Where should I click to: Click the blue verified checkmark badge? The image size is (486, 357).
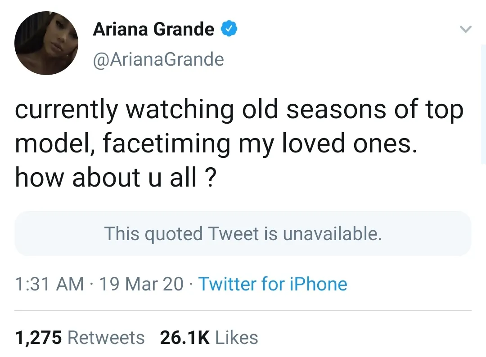229,30
